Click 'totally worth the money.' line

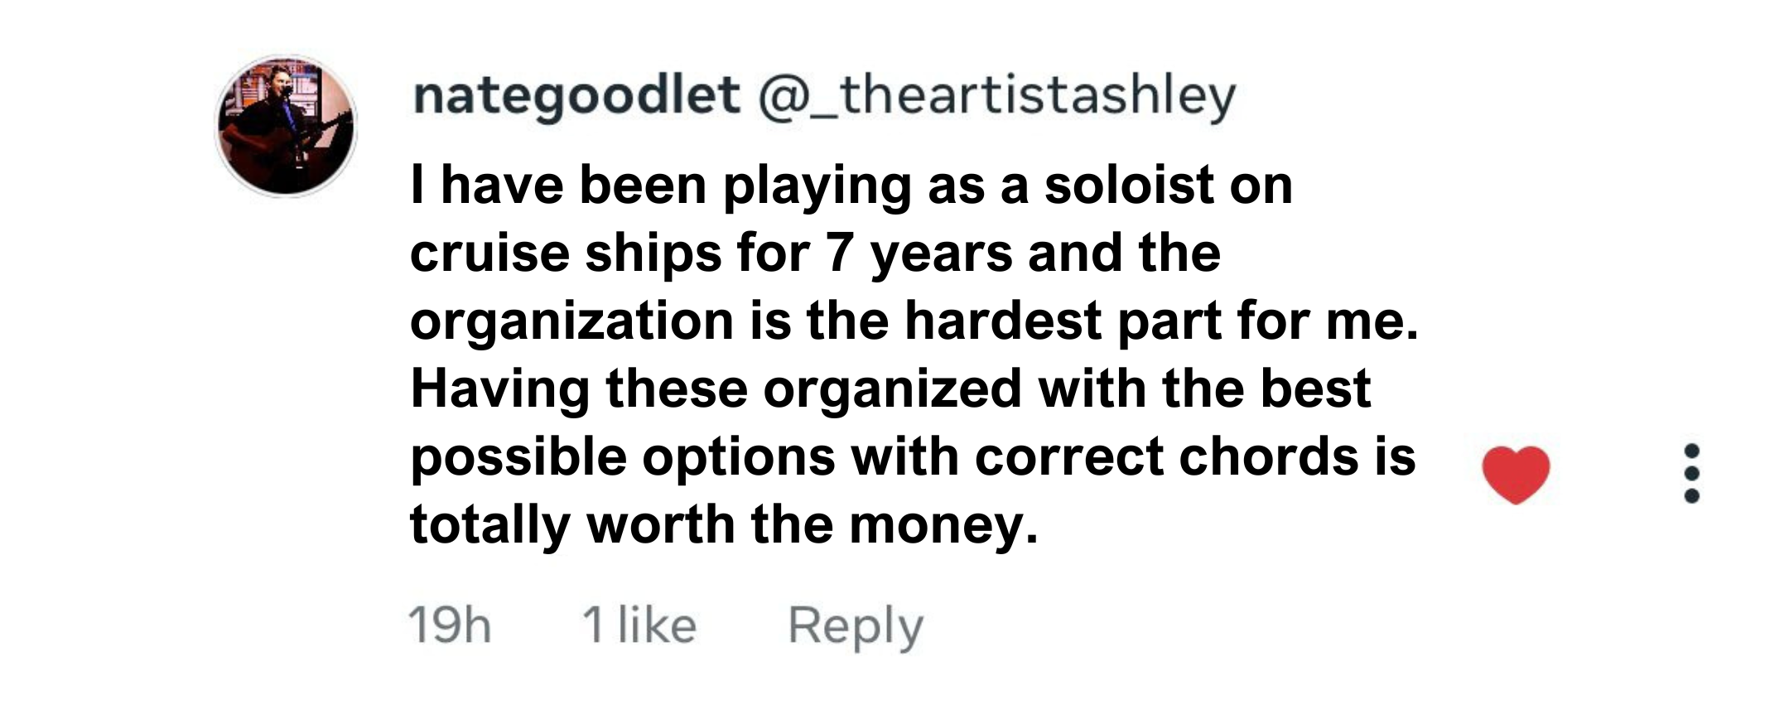(x=723, y=525)
